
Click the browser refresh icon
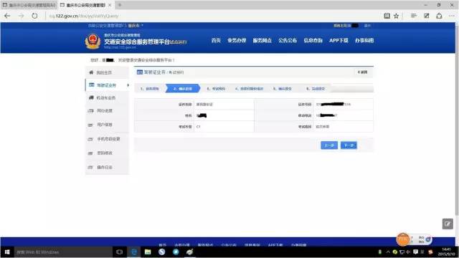pos(34,16)
